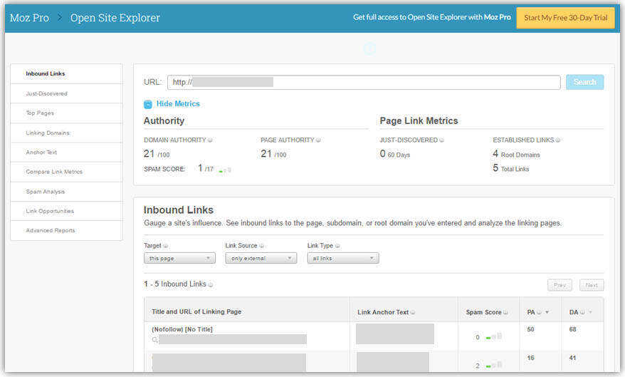Open the Target 'this page' dropdown
625x377 pixels.
(180, 259)
